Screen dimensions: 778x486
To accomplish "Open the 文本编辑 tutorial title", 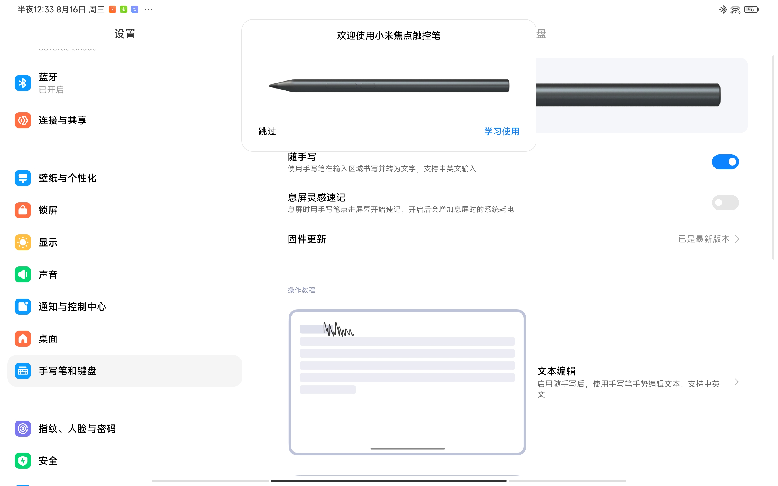I will [556, 371].
